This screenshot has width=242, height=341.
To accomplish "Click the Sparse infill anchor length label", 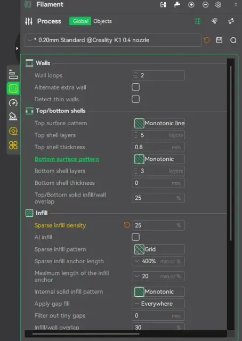I will (69, 261).
